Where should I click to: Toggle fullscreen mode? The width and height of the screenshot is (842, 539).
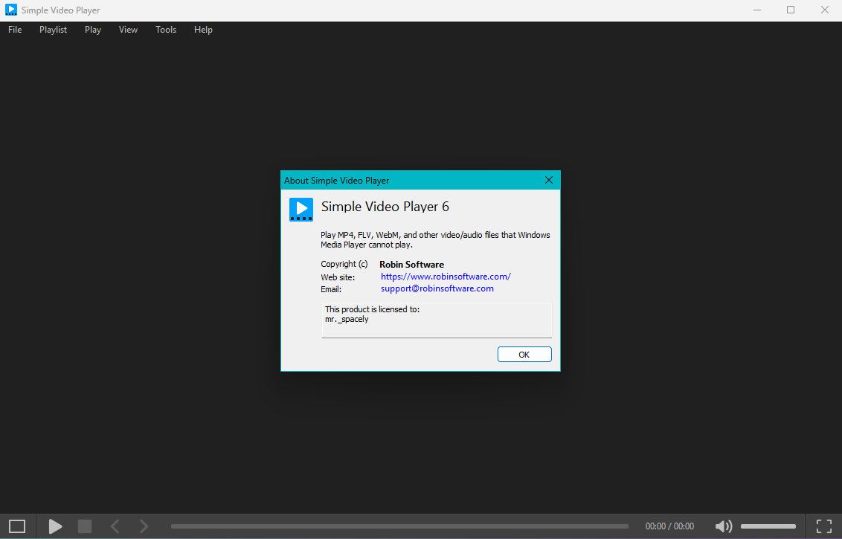click(x=823, y=526)
